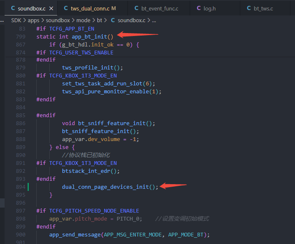Click on app_send_message call
This screenshot has height=244, width=295.
tap(75, 235)
